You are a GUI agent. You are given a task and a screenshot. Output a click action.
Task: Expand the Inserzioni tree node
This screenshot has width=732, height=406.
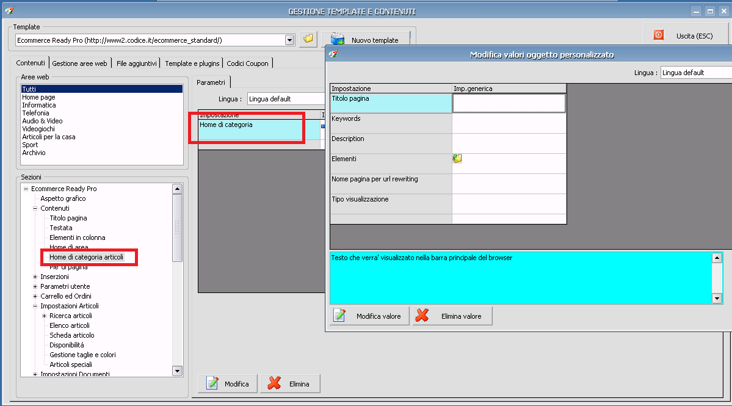pos(35,277)
